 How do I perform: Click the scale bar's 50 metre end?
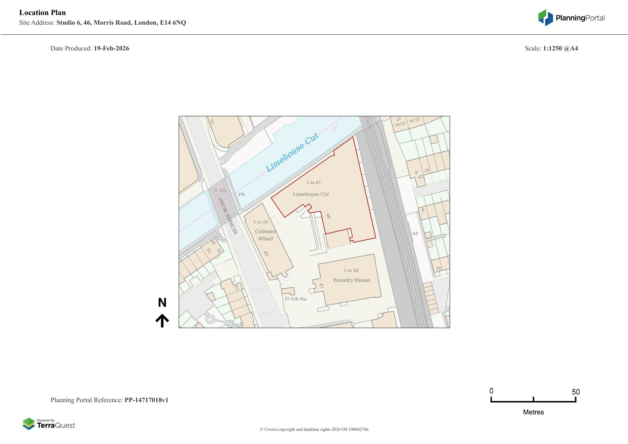[575, 399]
